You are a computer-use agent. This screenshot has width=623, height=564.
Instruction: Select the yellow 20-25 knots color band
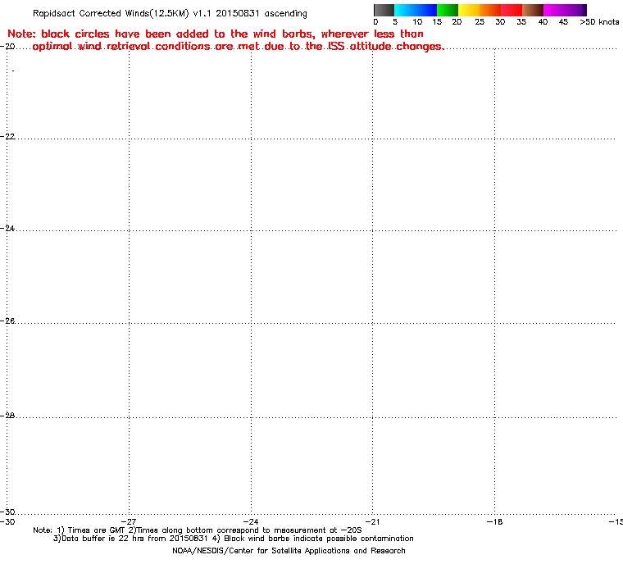coord(469,10)
